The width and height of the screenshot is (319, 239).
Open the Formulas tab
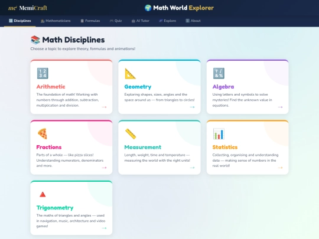(x=90, y=21)
